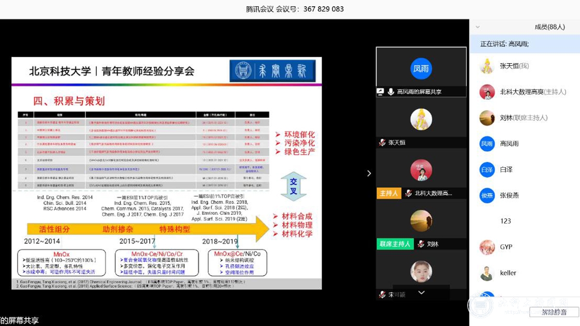
Task: Collapse the video strip with the side arrow
Action: (x=369, y=173)
